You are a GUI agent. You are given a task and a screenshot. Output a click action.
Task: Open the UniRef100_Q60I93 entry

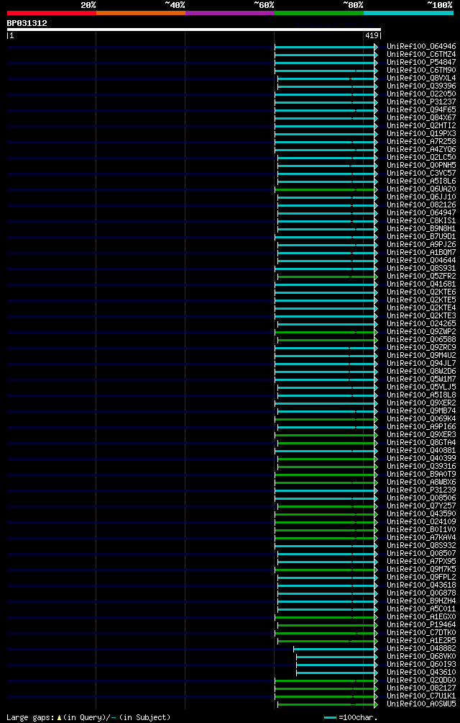[421, 665]
